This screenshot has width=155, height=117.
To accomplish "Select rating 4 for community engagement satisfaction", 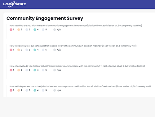I will tap(35, 29).
